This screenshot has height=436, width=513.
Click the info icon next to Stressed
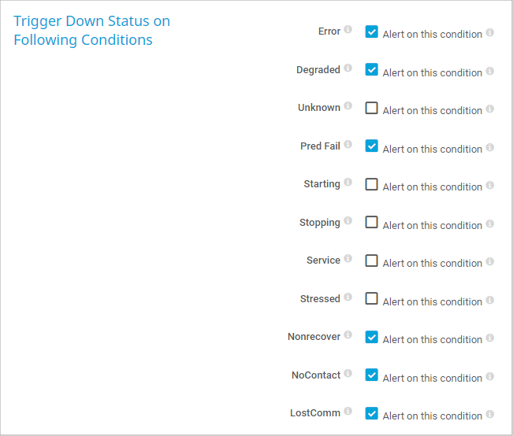click(348, 298)
